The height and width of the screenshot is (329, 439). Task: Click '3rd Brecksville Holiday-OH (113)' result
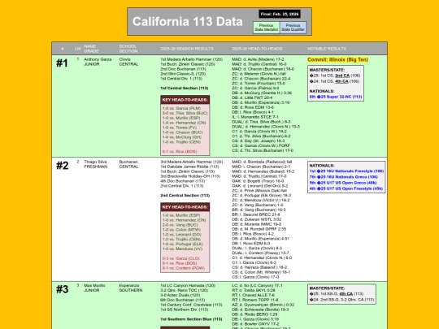coord(190,176)
